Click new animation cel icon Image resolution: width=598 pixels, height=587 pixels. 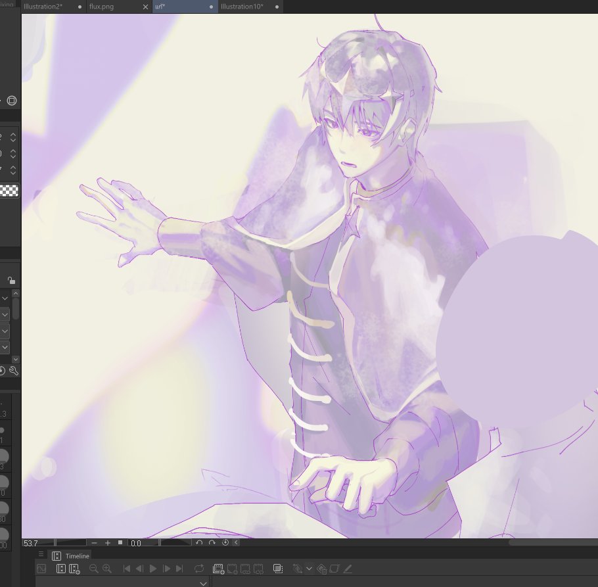point(232,569)
